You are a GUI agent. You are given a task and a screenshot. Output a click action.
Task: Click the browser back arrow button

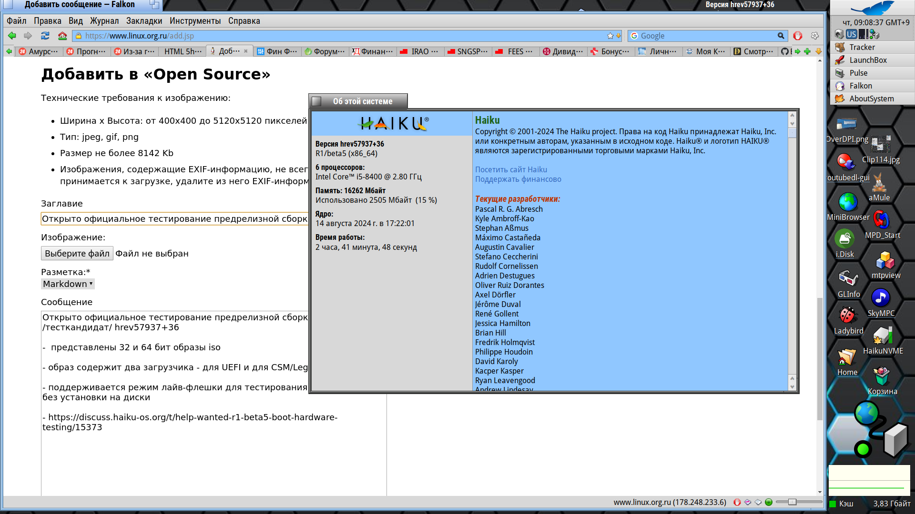(12, 36)
